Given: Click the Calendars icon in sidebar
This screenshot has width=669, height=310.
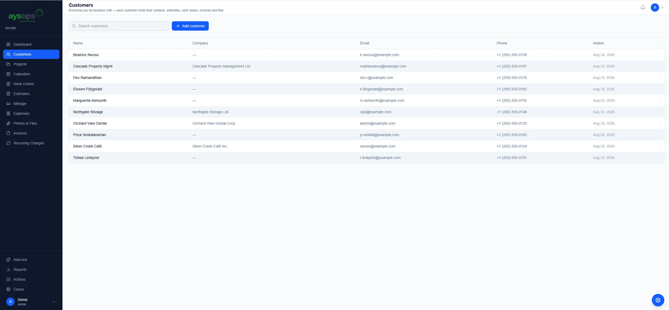Looking at the screenshot, I should pyautogui.click(x=8, y=74).
